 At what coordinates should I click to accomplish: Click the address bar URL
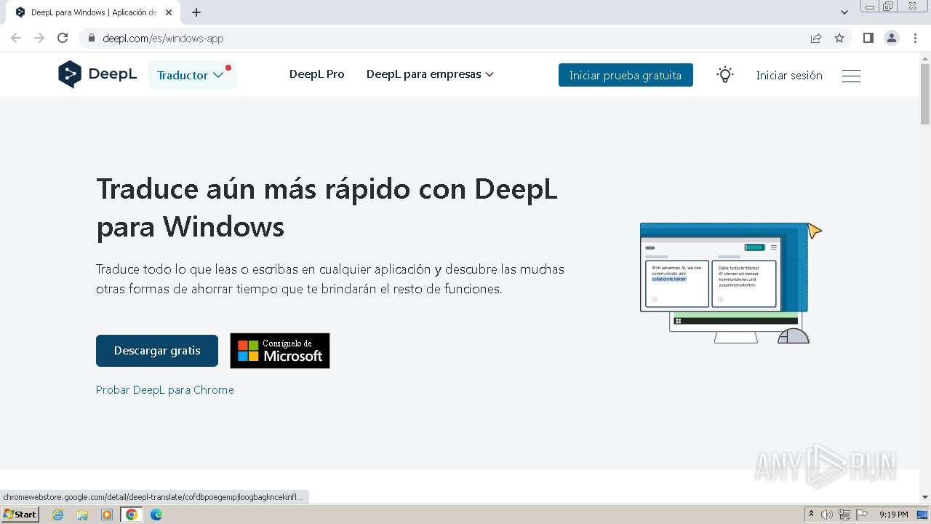click(163, 39)
